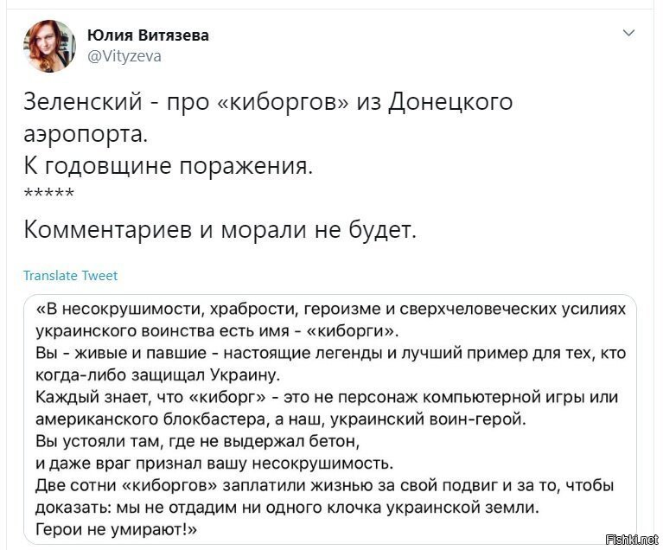Click the Translate Tweet link
Screen dimensions: 663x550
tap(71, 275)
